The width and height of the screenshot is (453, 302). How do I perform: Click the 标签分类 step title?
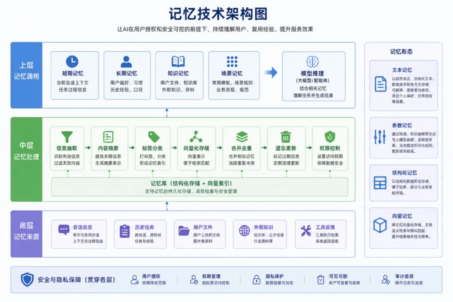click(x=152, y=148)
